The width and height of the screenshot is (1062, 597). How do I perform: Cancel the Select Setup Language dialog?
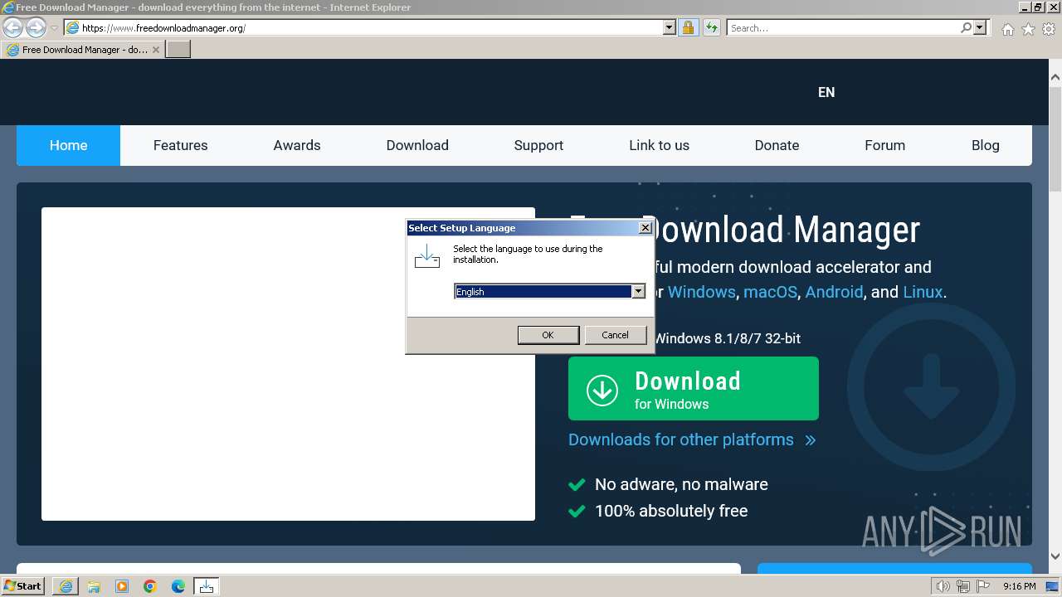[615, 335]
